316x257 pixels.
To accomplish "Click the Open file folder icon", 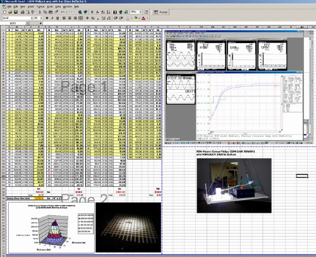I will tap(10, 12).
